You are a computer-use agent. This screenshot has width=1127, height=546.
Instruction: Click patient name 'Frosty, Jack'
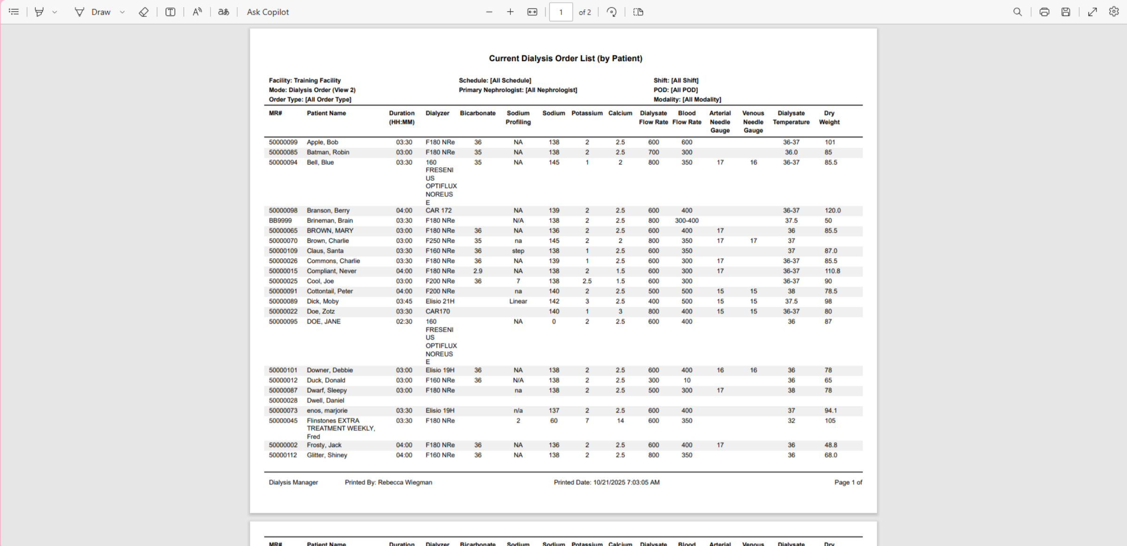click(324, 445)
